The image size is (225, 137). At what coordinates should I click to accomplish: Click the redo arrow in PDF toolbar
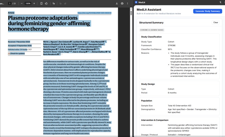[65, 3]
